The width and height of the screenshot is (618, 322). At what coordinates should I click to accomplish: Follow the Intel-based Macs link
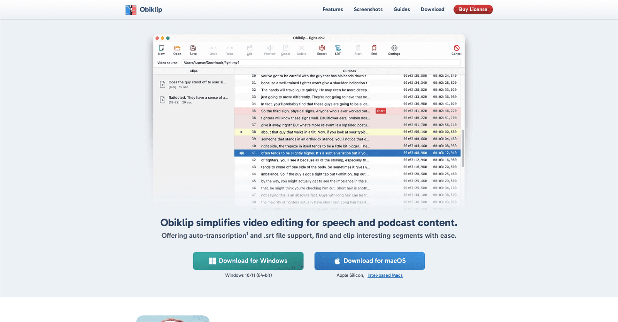385,276
